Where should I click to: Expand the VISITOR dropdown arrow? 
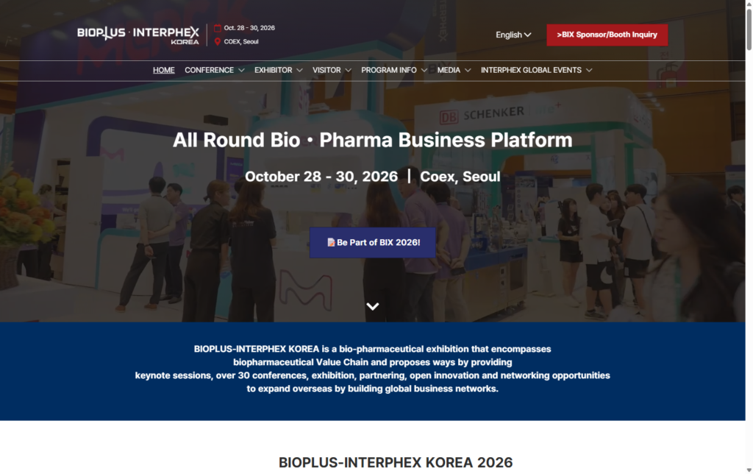[x=348, y=70]
